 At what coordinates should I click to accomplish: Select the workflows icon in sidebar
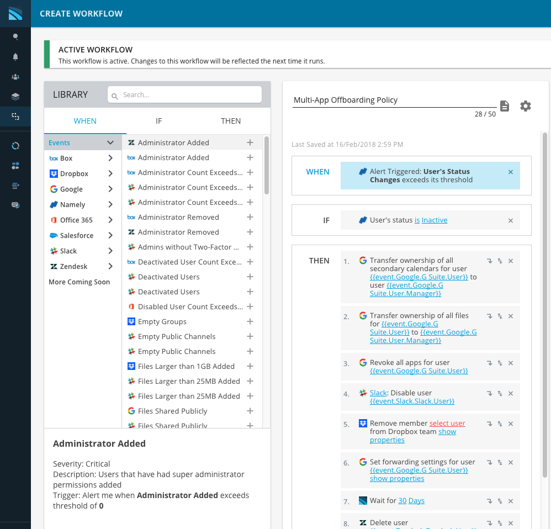coord(15,117)
